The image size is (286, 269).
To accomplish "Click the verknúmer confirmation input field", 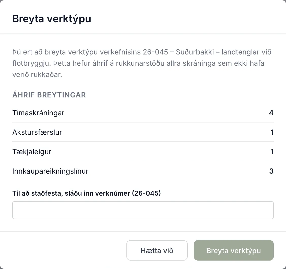I will click(143, 210).
